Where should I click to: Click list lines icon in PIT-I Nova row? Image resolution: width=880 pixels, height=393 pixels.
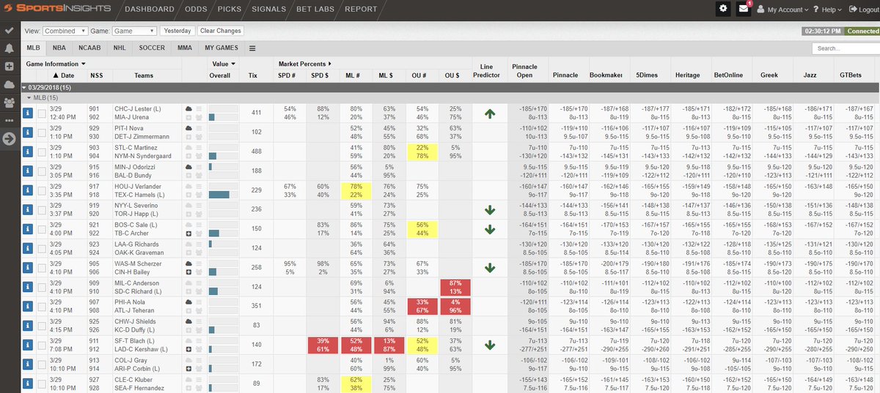(x=199, y=127)
